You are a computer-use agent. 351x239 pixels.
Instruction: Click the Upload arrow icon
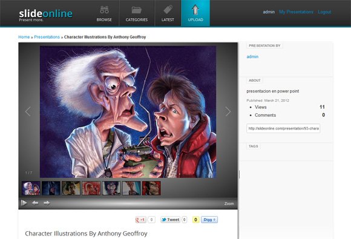tap(195, 10)
